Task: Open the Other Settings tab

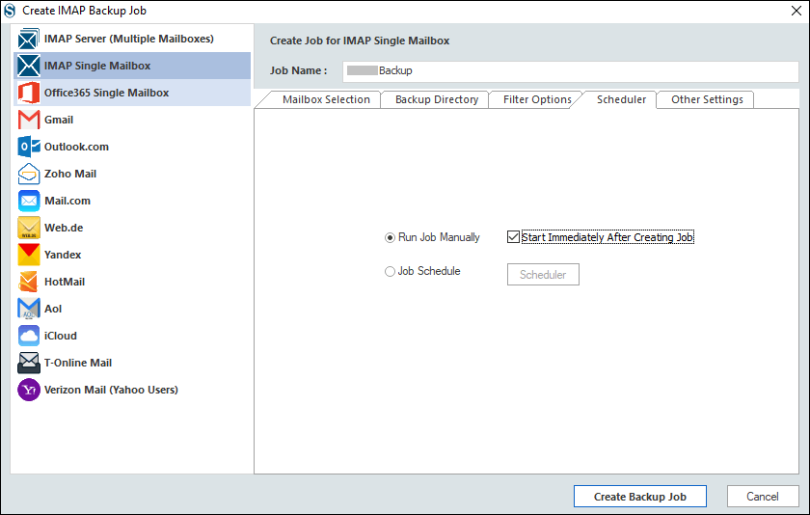Action: [707, 99]
